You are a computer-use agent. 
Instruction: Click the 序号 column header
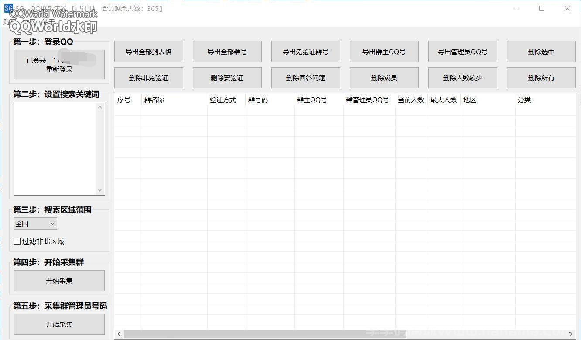[x=128, y=100]
